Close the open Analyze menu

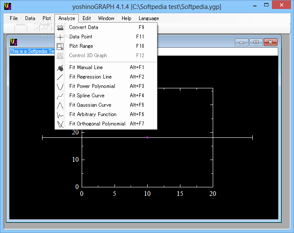pos(66,18)
